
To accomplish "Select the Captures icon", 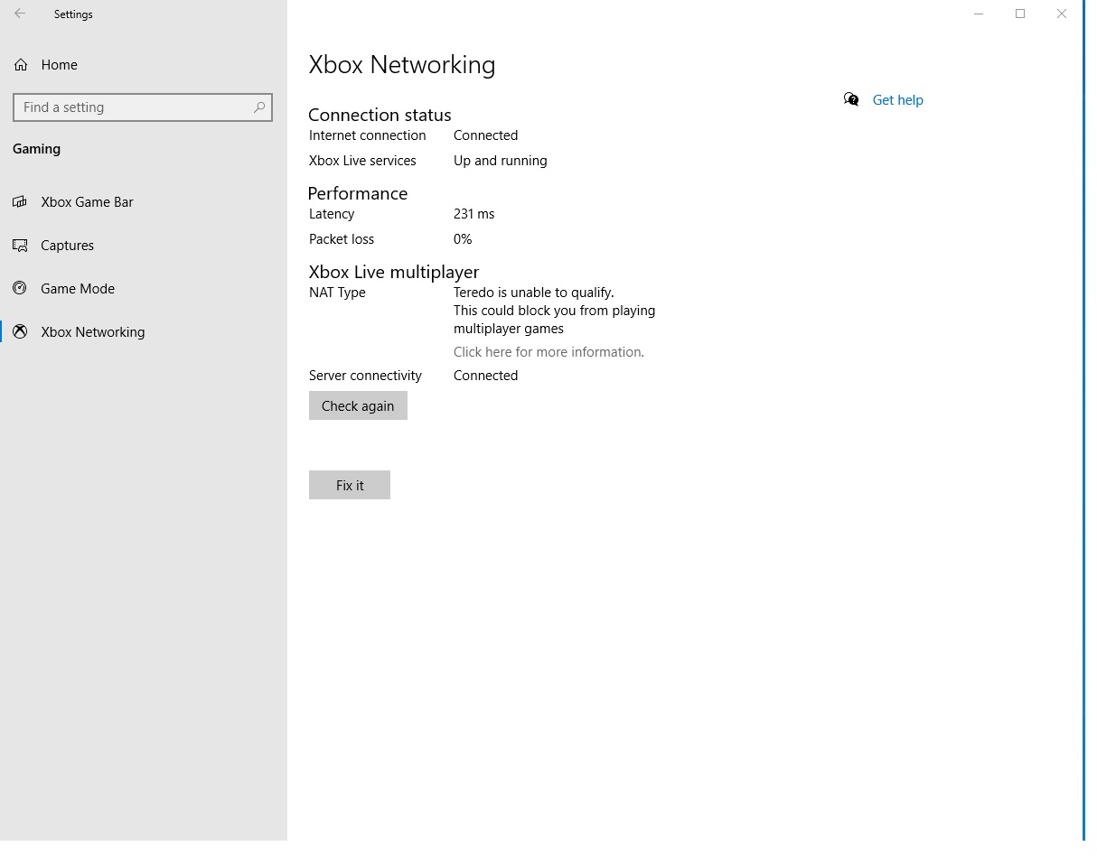I will (x=20, y=246).
